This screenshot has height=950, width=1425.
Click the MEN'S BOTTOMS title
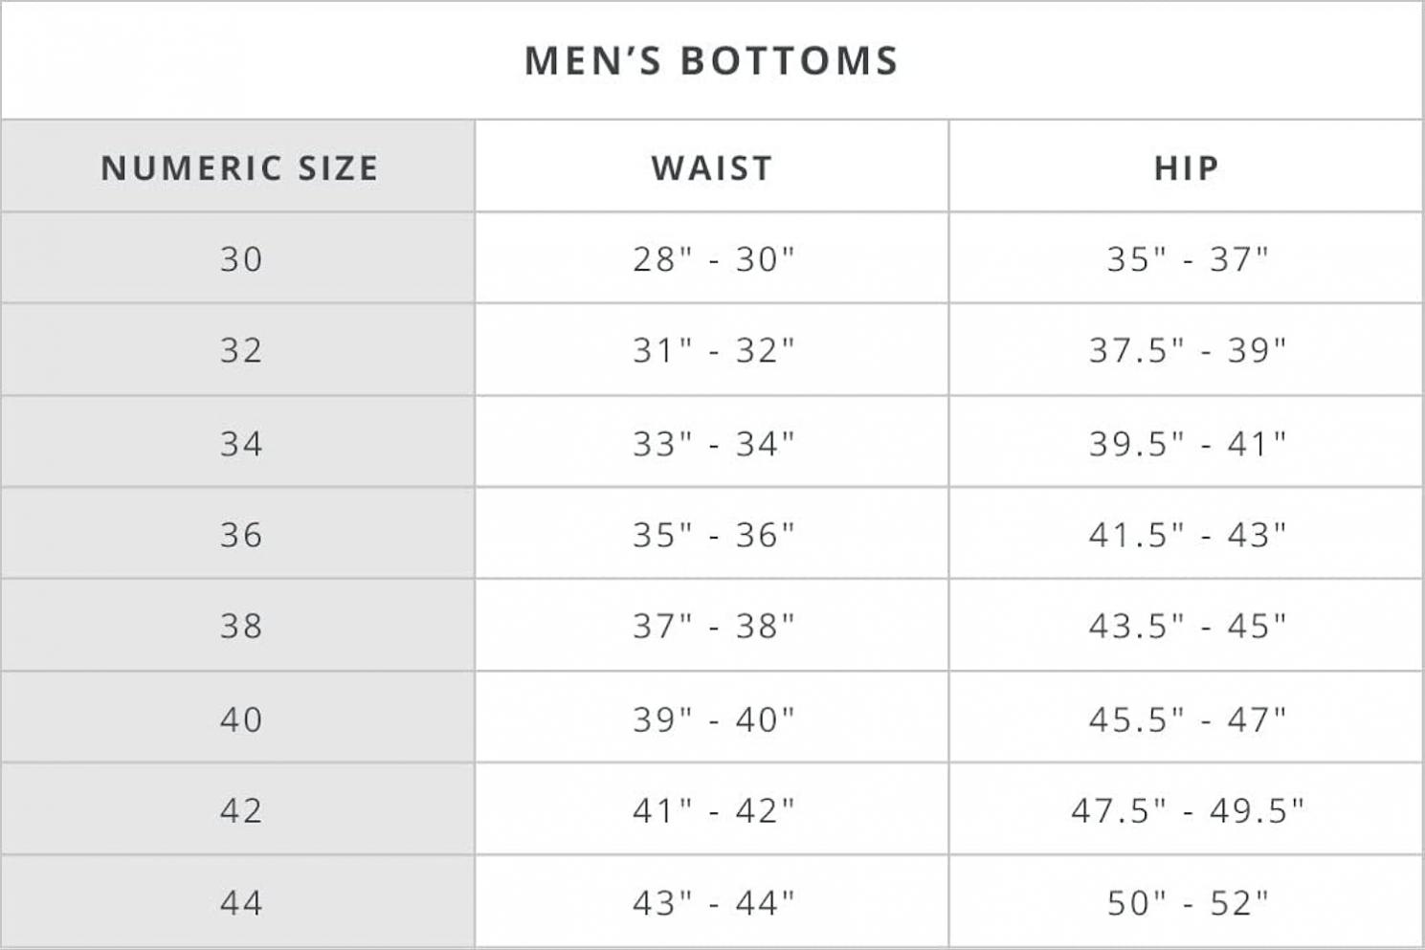click(711, 60)
